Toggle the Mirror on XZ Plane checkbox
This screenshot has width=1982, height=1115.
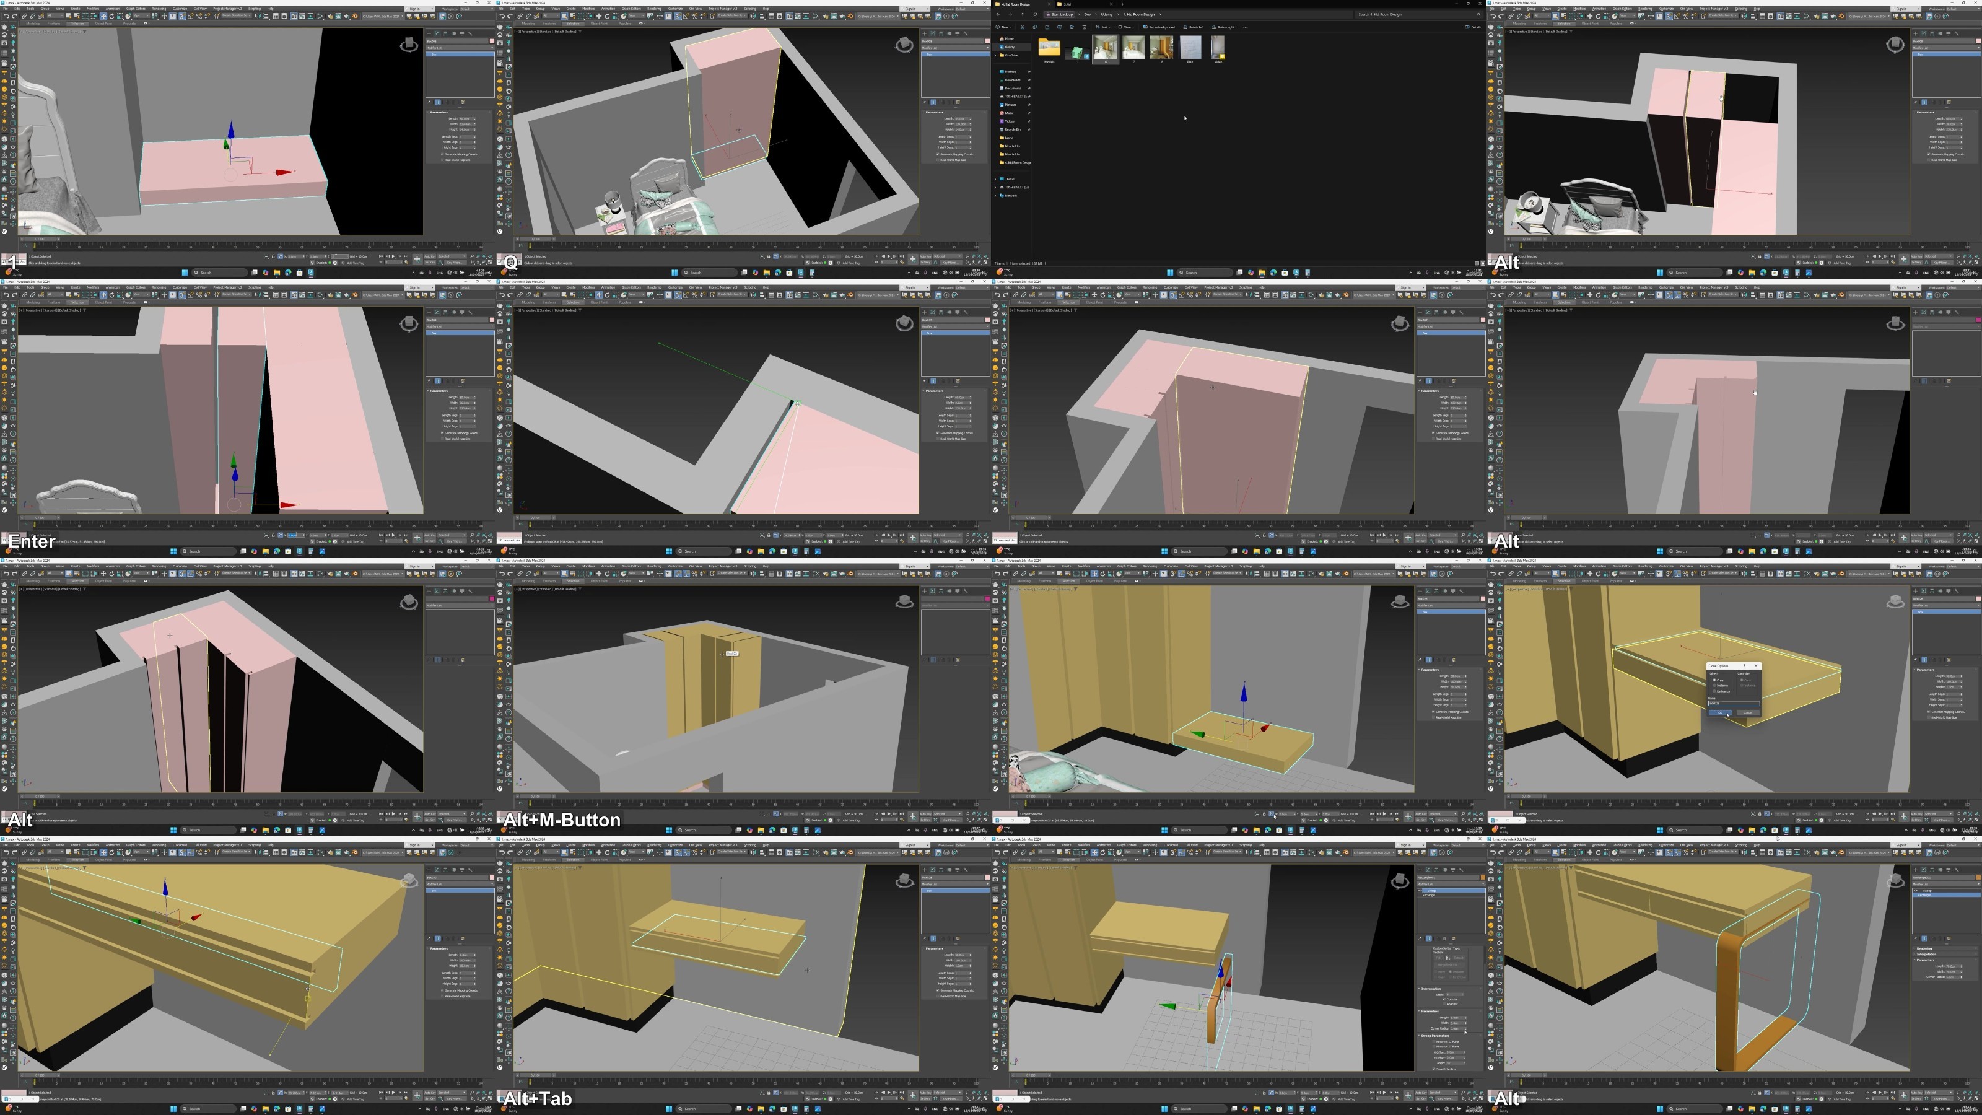[1434, 1041]
